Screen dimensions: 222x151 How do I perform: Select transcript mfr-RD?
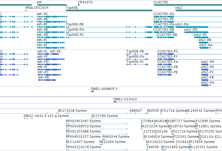(51, 37)
